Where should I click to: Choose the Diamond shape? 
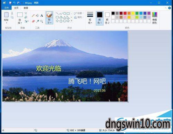[57, 21]
